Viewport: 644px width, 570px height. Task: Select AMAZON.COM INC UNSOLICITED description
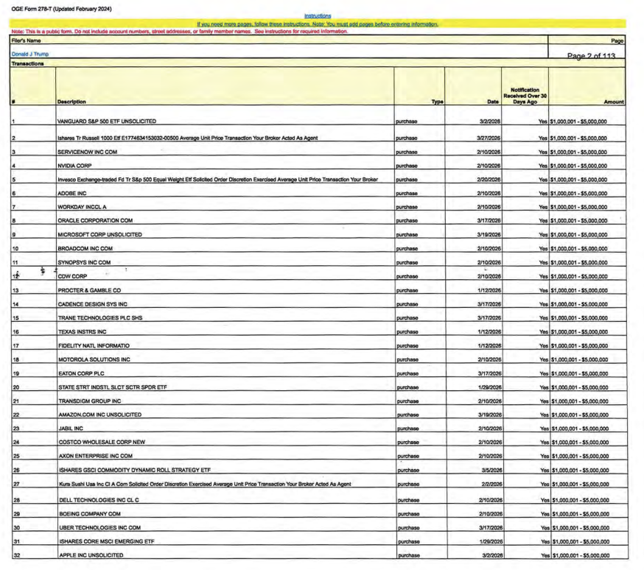point(99,415)
